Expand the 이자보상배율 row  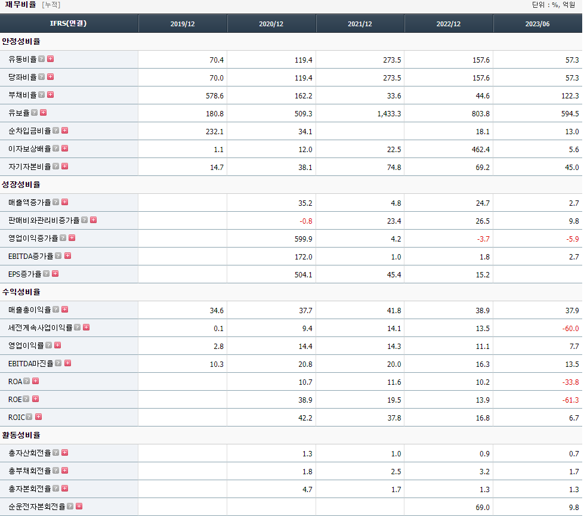point(65,149)
